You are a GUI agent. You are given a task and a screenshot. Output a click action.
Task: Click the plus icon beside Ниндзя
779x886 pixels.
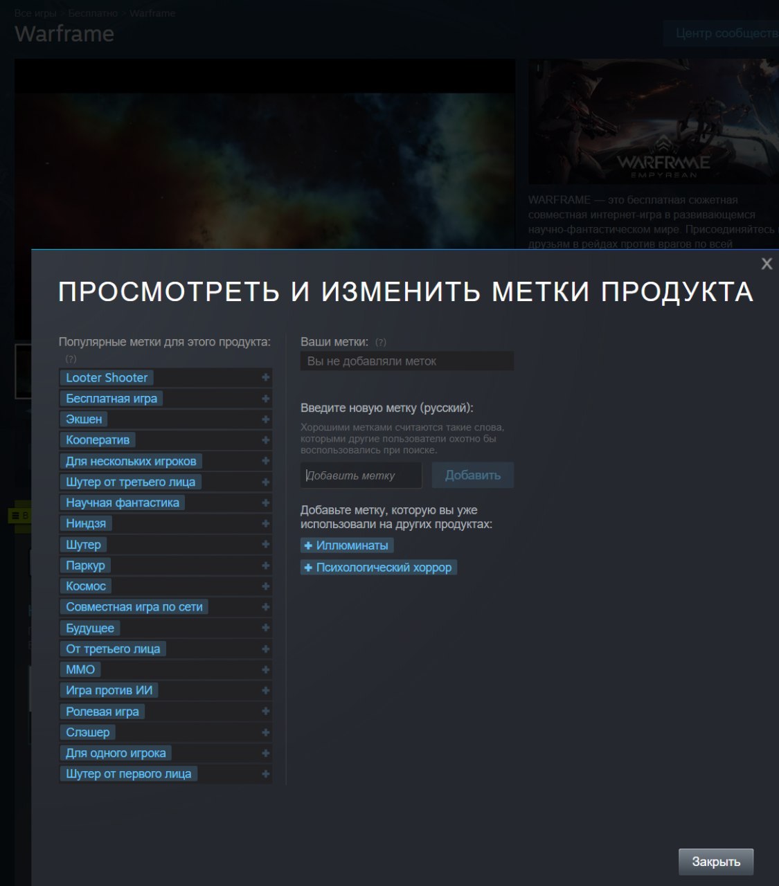tap(265, 523)
